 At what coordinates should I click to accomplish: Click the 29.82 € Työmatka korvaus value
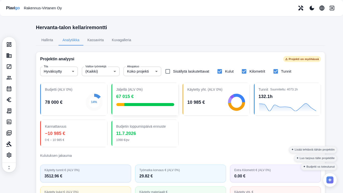146,176
